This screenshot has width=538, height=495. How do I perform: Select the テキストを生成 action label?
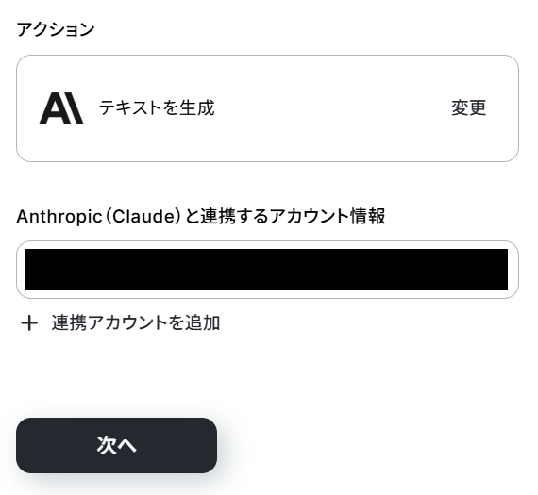(x=157, y=107)
